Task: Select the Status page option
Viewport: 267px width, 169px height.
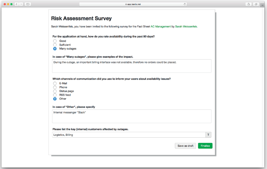Action: [x=55, y=91]
